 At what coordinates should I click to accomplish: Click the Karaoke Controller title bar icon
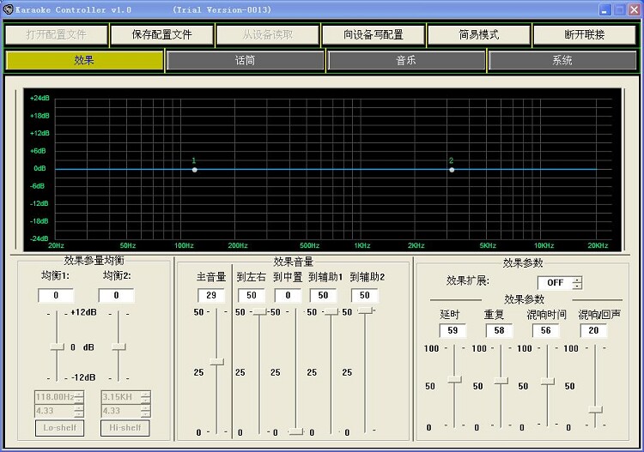(x=9, y=9)
